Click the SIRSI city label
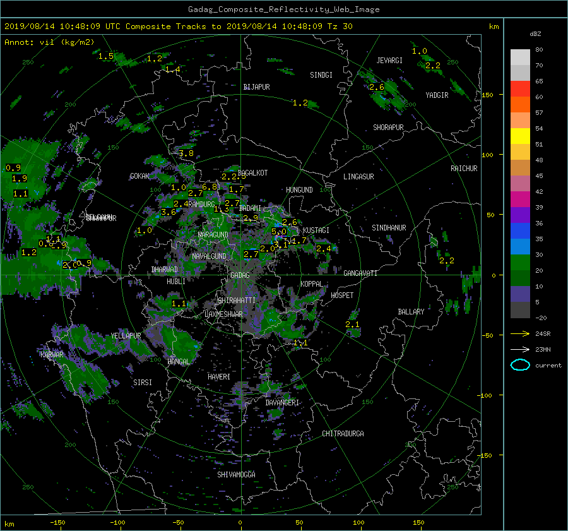 pyautogui.click(x=143, y=383)
